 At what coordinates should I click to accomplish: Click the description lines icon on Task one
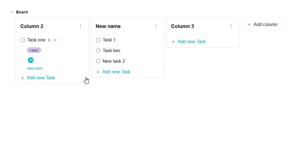pos(49,40)
